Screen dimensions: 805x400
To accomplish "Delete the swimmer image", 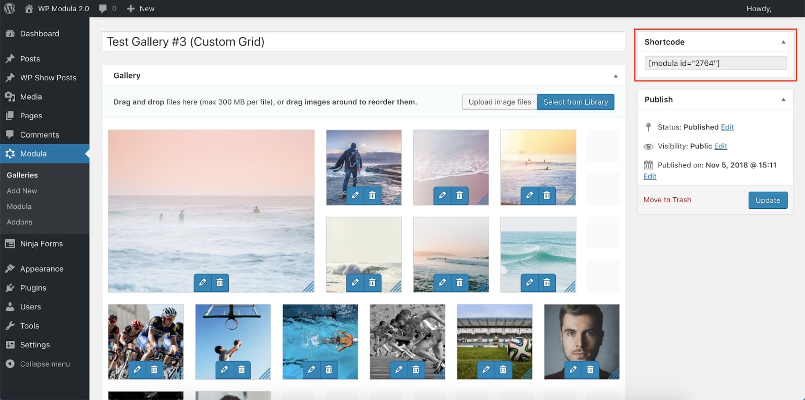I will click(x=329, y=370).
